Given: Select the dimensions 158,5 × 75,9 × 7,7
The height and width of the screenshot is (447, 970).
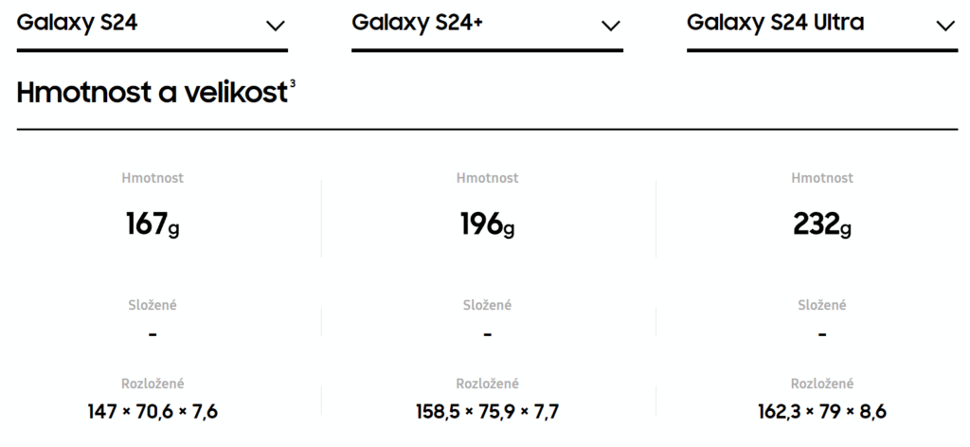Looking at the screenshot, I should click(488, 411).
